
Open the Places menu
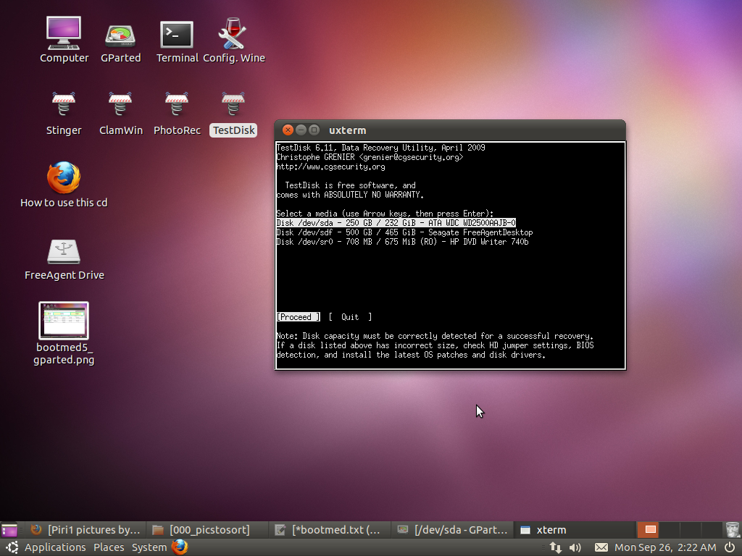click(x=109, y=547)
